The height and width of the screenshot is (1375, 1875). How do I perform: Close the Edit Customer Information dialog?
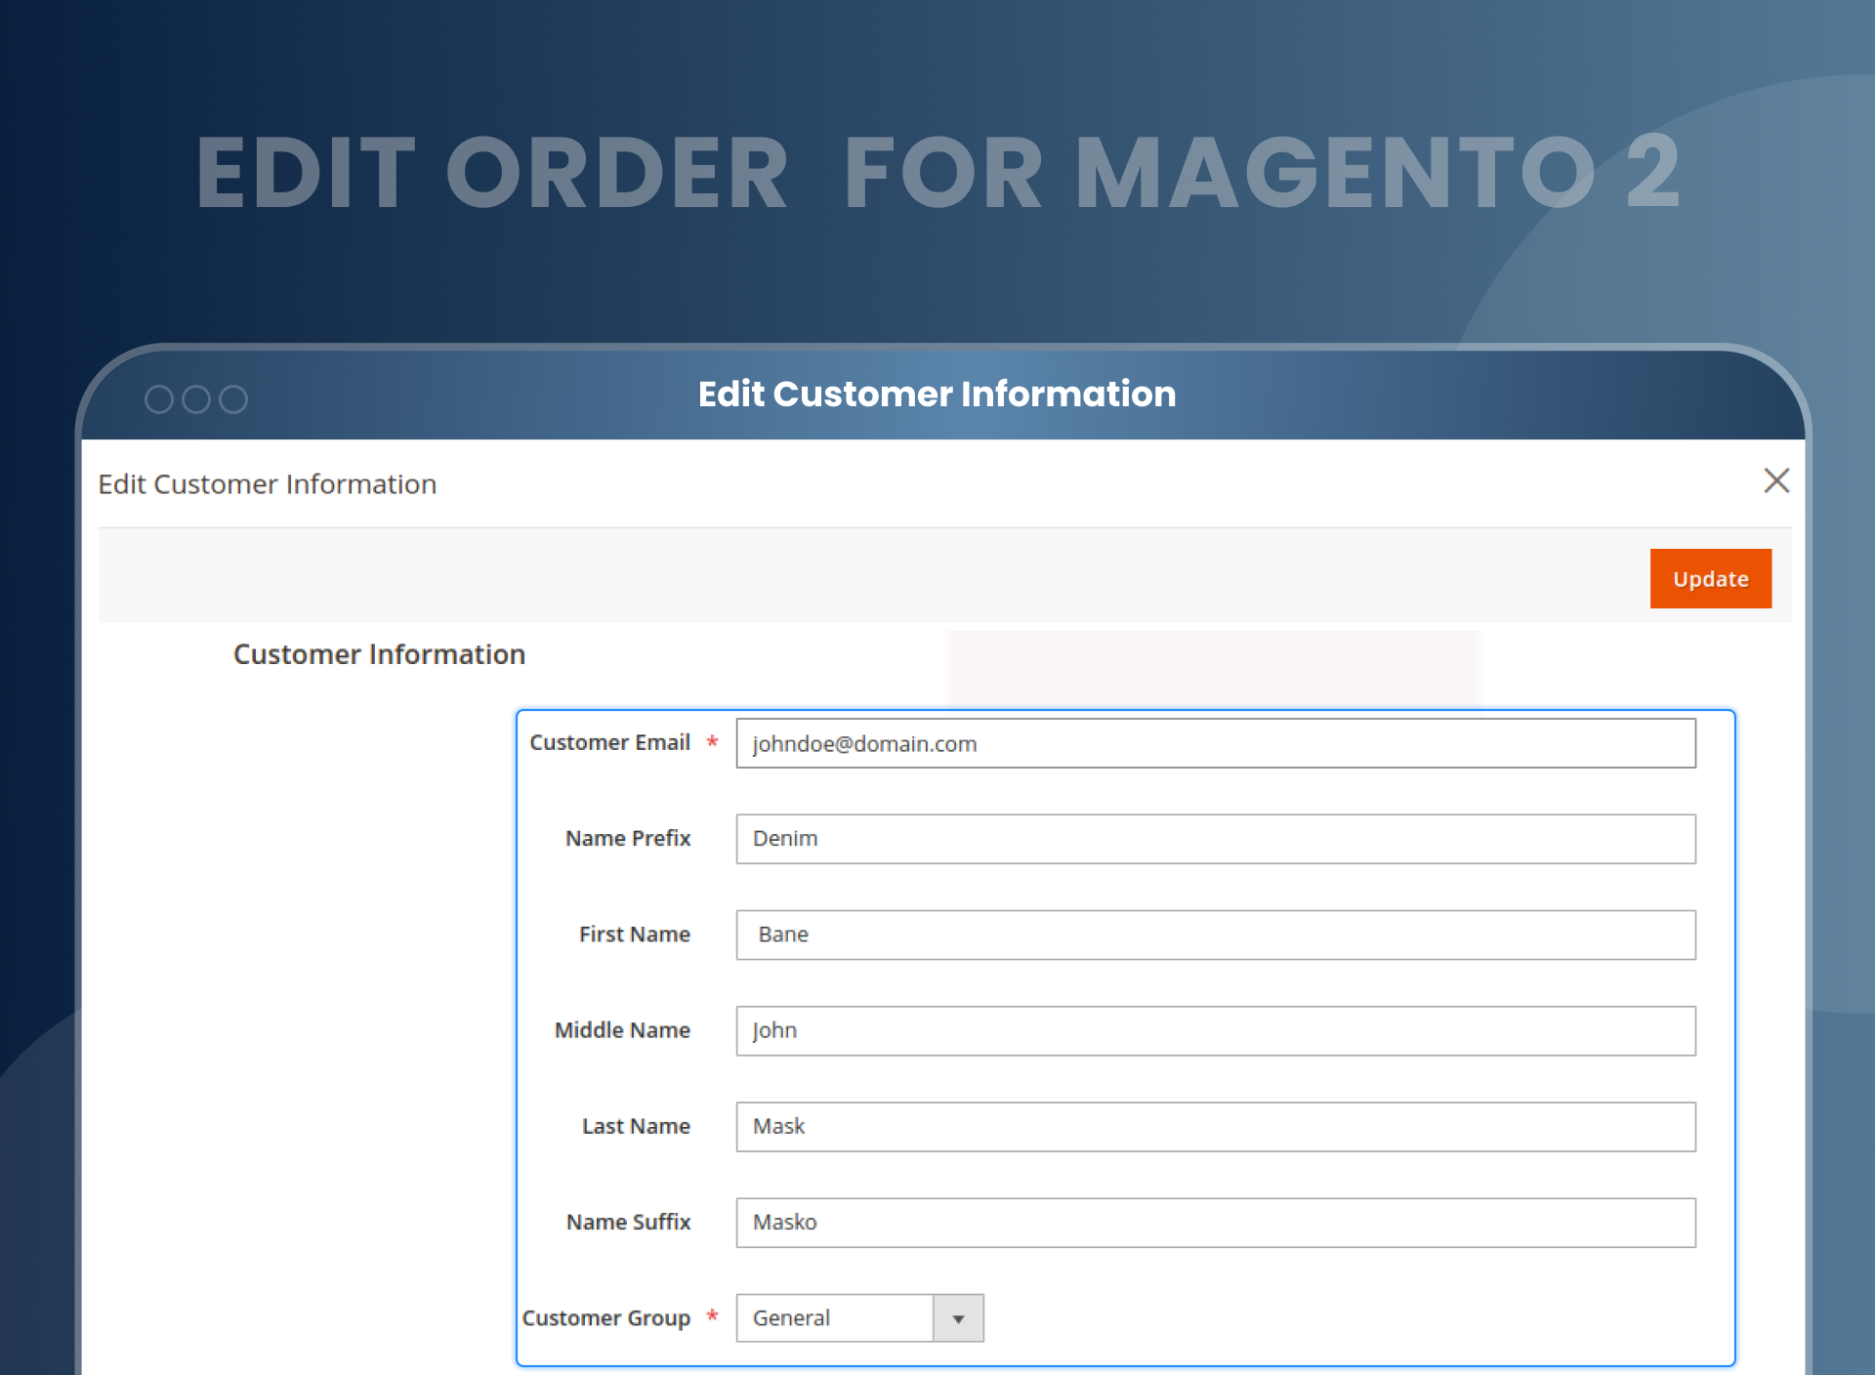tap(1777, 481)
